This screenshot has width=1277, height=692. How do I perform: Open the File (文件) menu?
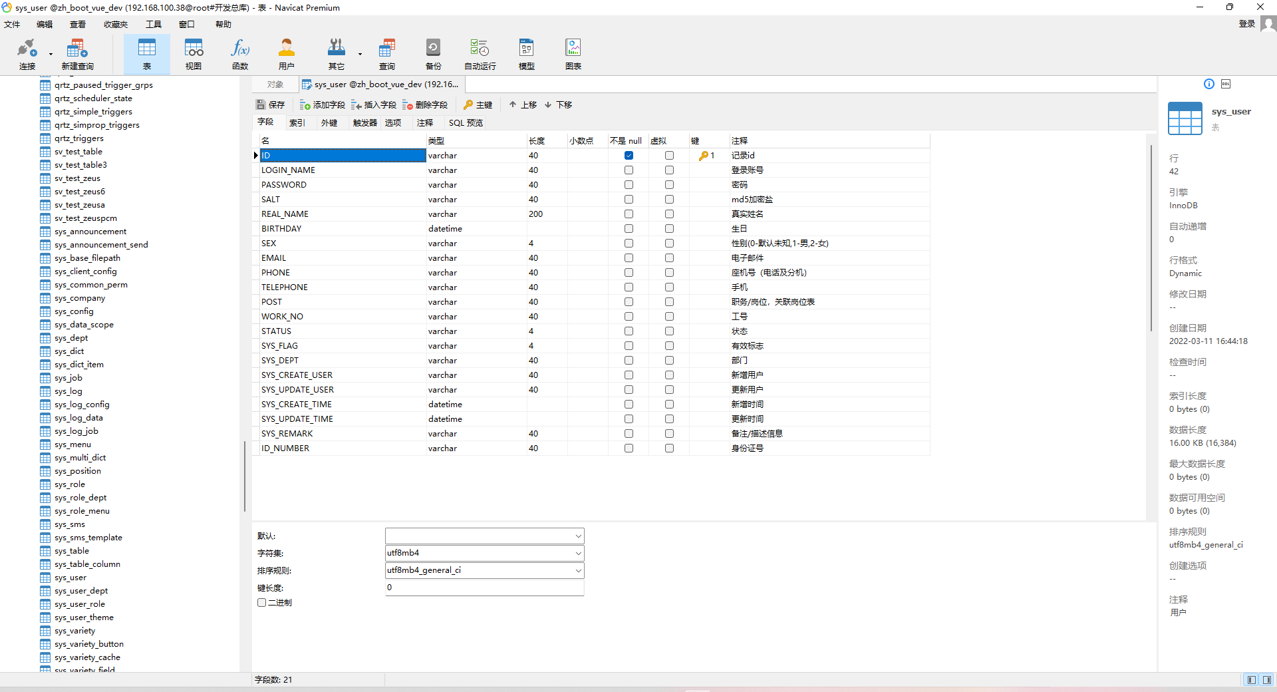click(x=12, y=24)
